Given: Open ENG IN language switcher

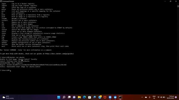Looking at the screenshot, I should coord(154,97).
